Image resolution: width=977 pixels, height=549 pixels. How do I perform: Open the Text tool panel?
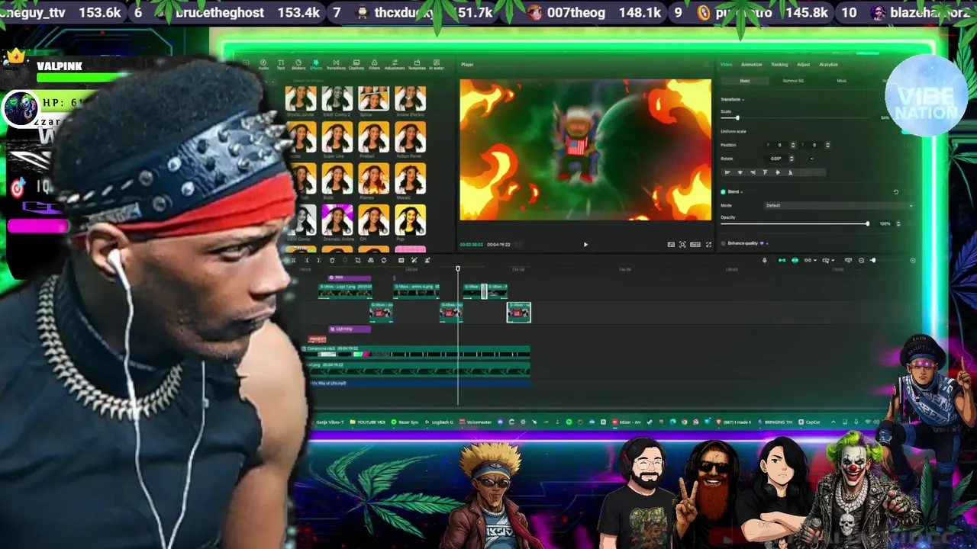pos(281,63)
